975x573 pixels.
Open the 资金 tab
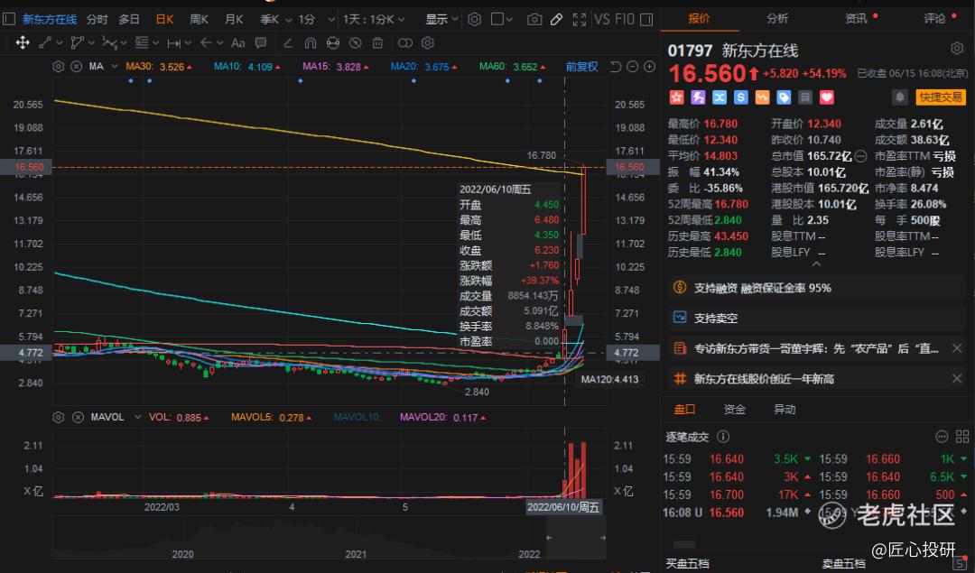(x=734, y=409)
